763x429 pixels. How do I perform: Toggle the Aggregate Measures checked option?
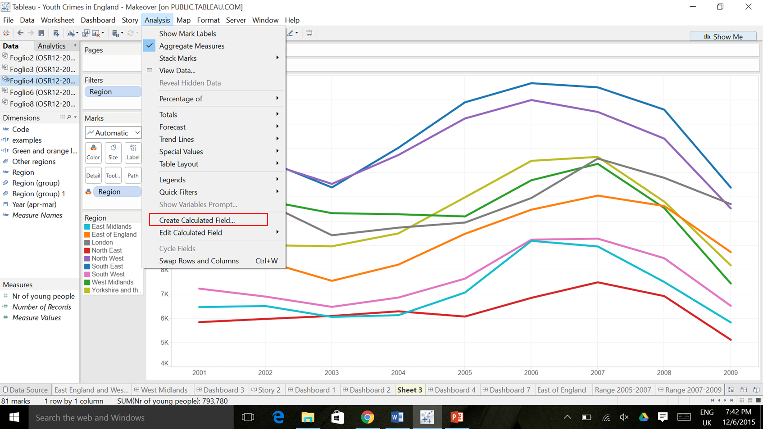(191, 46)
